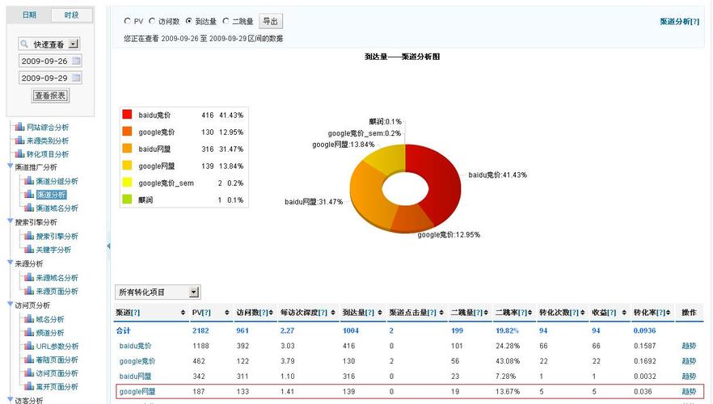Open calendar picker for start date 2009-09-26

[76, 61]
